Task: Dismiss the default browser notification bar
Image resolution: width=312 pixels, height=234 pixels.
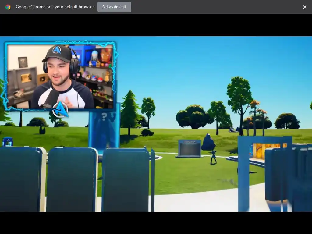Action: tap(304, 7)
